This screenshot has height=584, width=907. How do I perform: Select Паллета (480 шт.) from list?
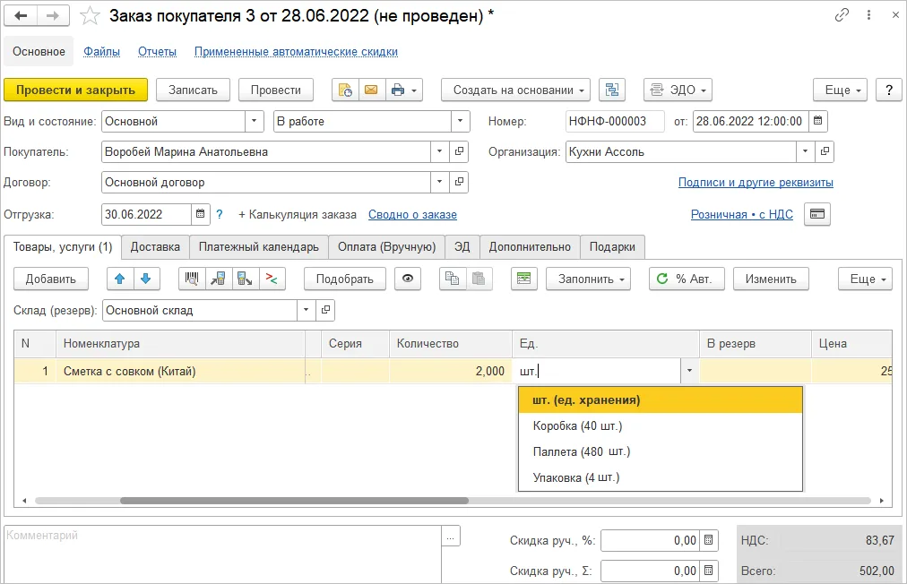click(x=661, y=451)
